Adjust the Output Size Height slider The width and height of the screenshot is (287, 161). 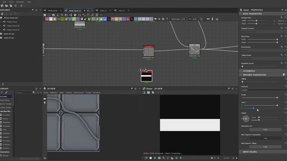pyautogui.click(x=257, y=24)
